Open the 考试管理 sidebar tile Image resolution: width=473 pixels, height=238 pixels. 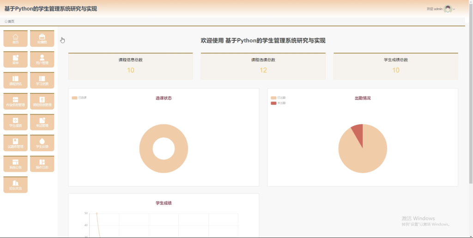pos(42,122)
